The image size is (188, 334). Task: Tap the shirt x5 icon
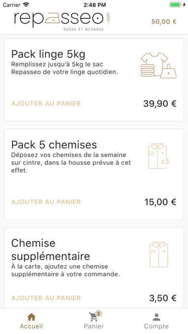pyautogui.click(x=159, y=156)
